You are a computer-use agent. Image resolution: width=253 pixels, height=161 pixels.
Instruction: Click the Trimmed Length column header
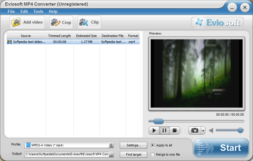(x=59, y=36)
